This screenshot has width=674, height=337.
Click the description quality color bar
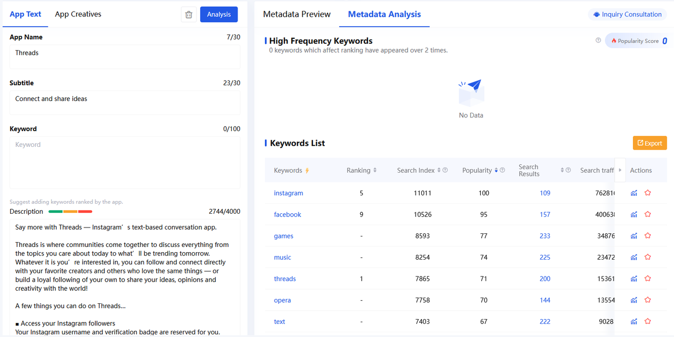coord(71,212)
